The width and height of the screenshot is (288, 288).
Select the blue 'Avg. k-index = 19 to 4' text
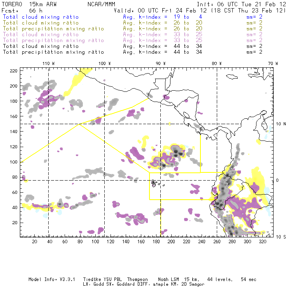click(x=163, y=17)
